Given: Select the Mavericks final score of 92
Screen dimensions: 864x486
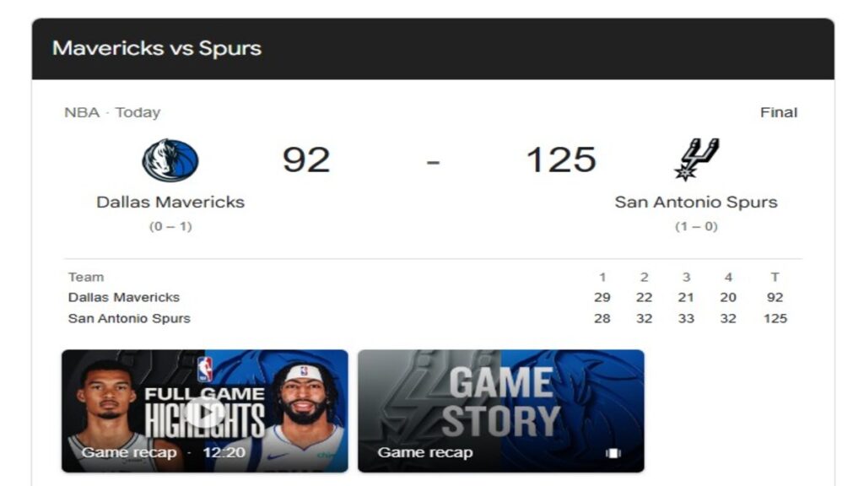Looking at the screenshot, I should (305, 159).
